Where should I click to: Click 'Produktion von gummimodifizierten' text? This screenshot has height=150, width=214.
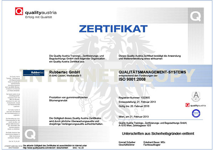68,97
